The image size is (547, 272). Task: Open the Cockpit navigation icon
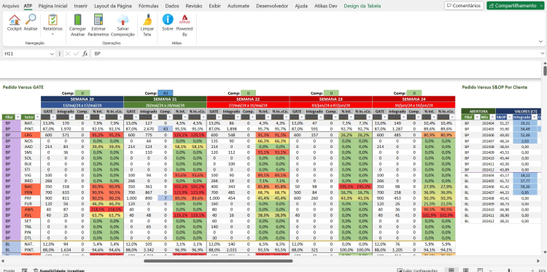pos(15,20)
